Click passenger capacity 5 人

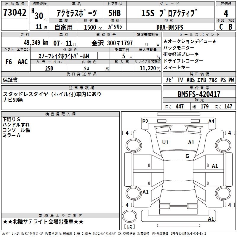pyautogui.click(x=127, y=56)
